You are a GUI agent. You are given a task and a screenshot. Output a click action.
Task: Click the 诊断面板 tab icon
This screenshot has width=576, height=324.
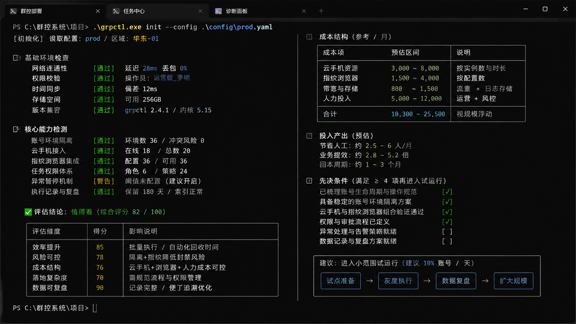click(x=218, y=11)
